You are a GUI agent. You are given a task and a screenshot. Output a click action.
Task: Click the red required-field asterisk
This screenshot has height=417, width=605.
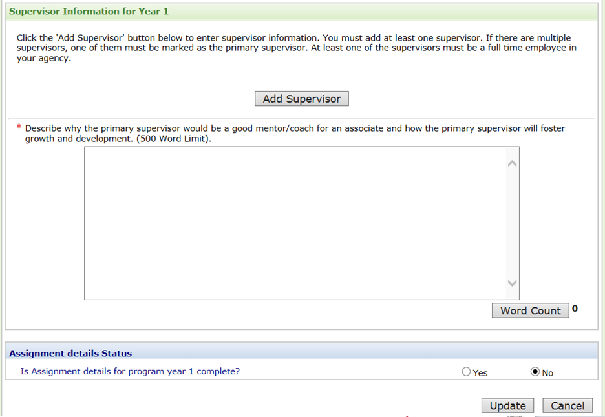(x=19, y=128)
